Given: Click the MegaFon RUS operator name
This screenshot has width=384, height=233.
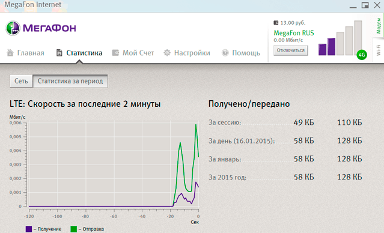Looking at the screenshot, I should [294, 33].
